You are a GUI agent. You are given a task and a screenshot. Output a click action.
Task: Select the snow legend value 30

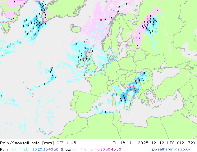108,150
